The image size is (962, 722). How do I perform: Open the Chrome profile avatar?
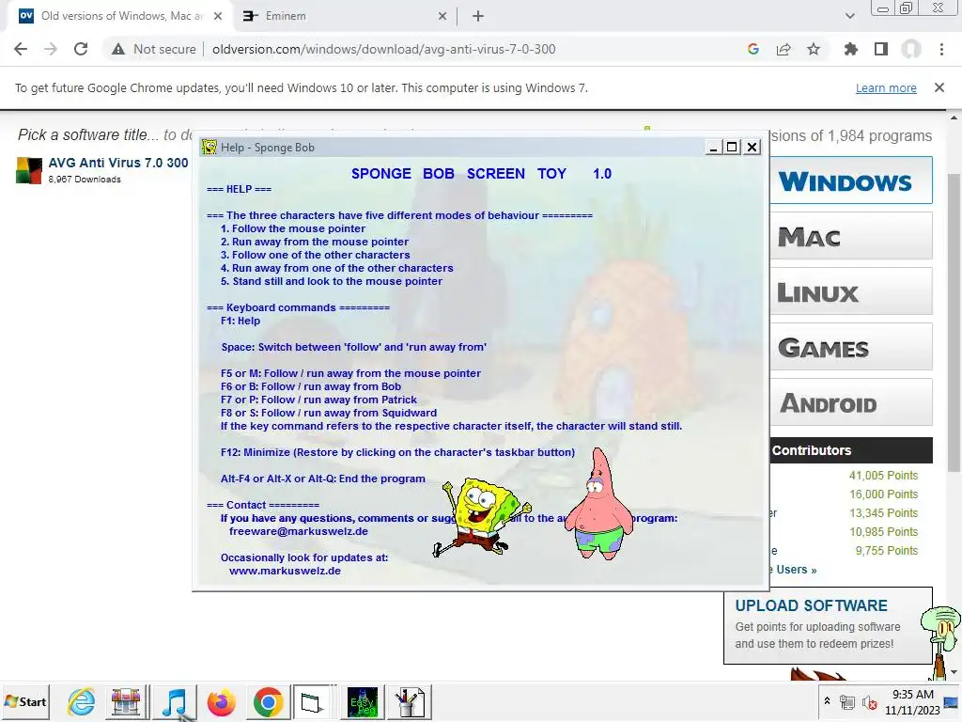tap(911, 49)
